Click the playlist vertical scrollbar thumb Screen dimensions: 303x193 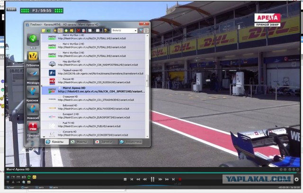(x=147, y=81)
